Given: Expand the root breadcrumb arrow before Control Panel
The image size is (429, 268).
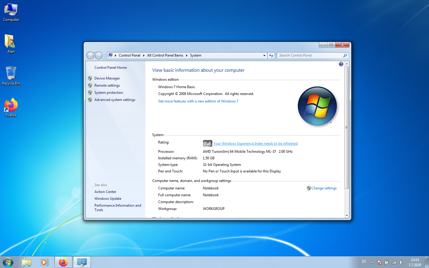Looking at the screenshot, I should [x=115, y=55].
